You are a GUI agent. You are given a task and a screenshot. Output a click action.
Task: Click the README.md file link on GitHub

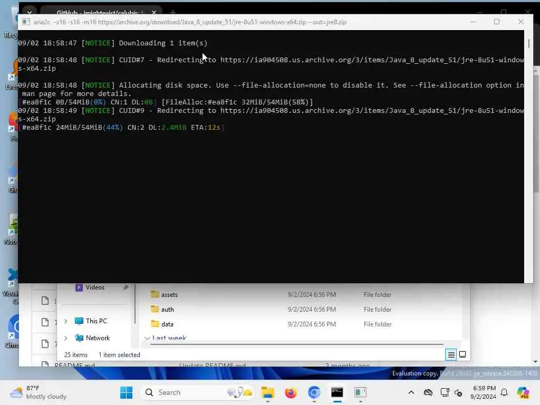point(74,365)
